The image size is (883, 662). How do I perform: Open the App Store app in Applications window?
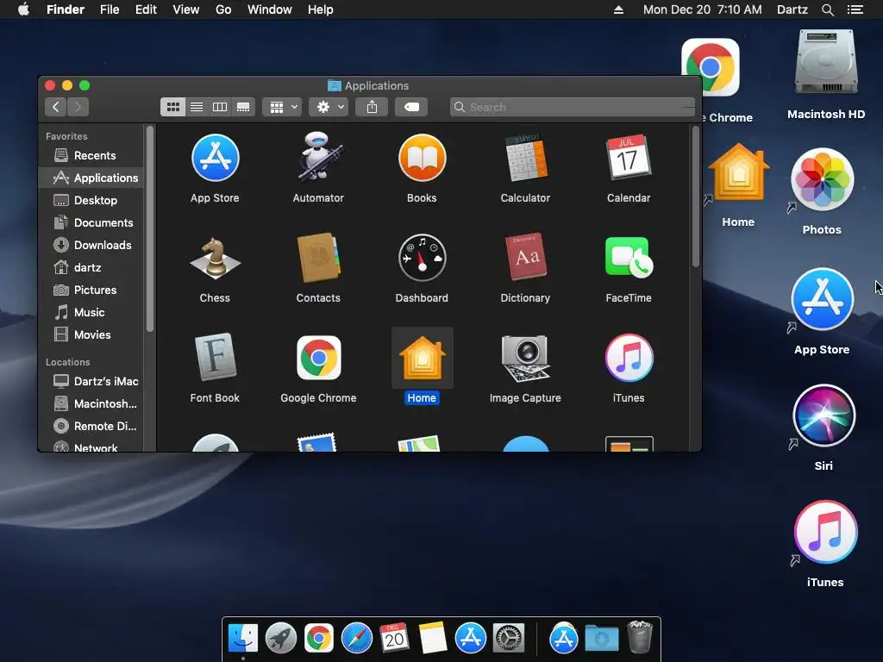pos(215,159)
